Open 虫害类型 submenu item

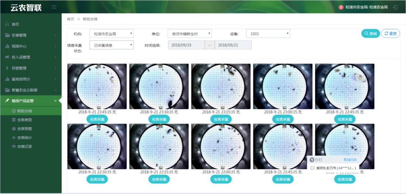click(24, 120)
